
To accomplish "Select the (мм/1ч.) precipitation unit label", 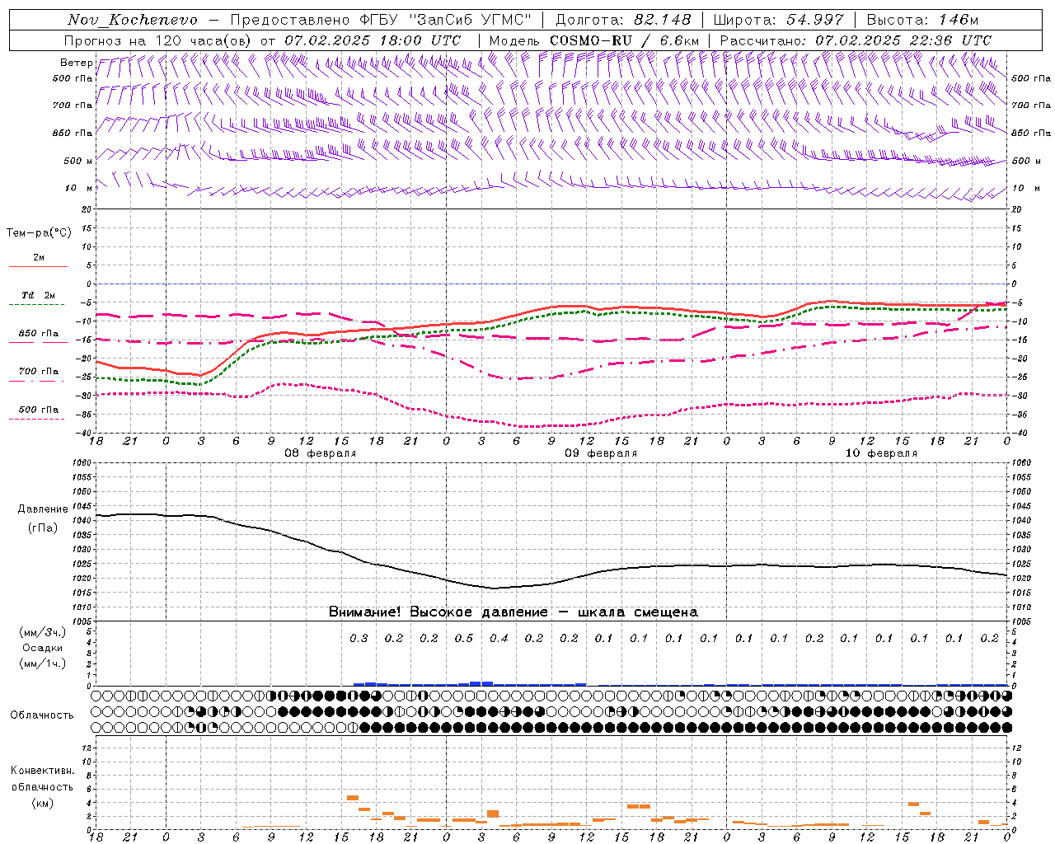I will pos(43,663).
